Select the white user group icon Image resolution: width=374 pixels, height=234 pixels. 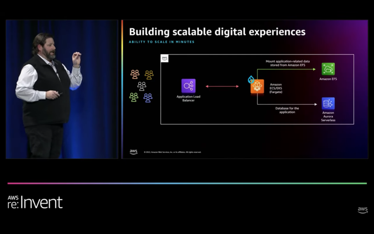coord(142,86)
